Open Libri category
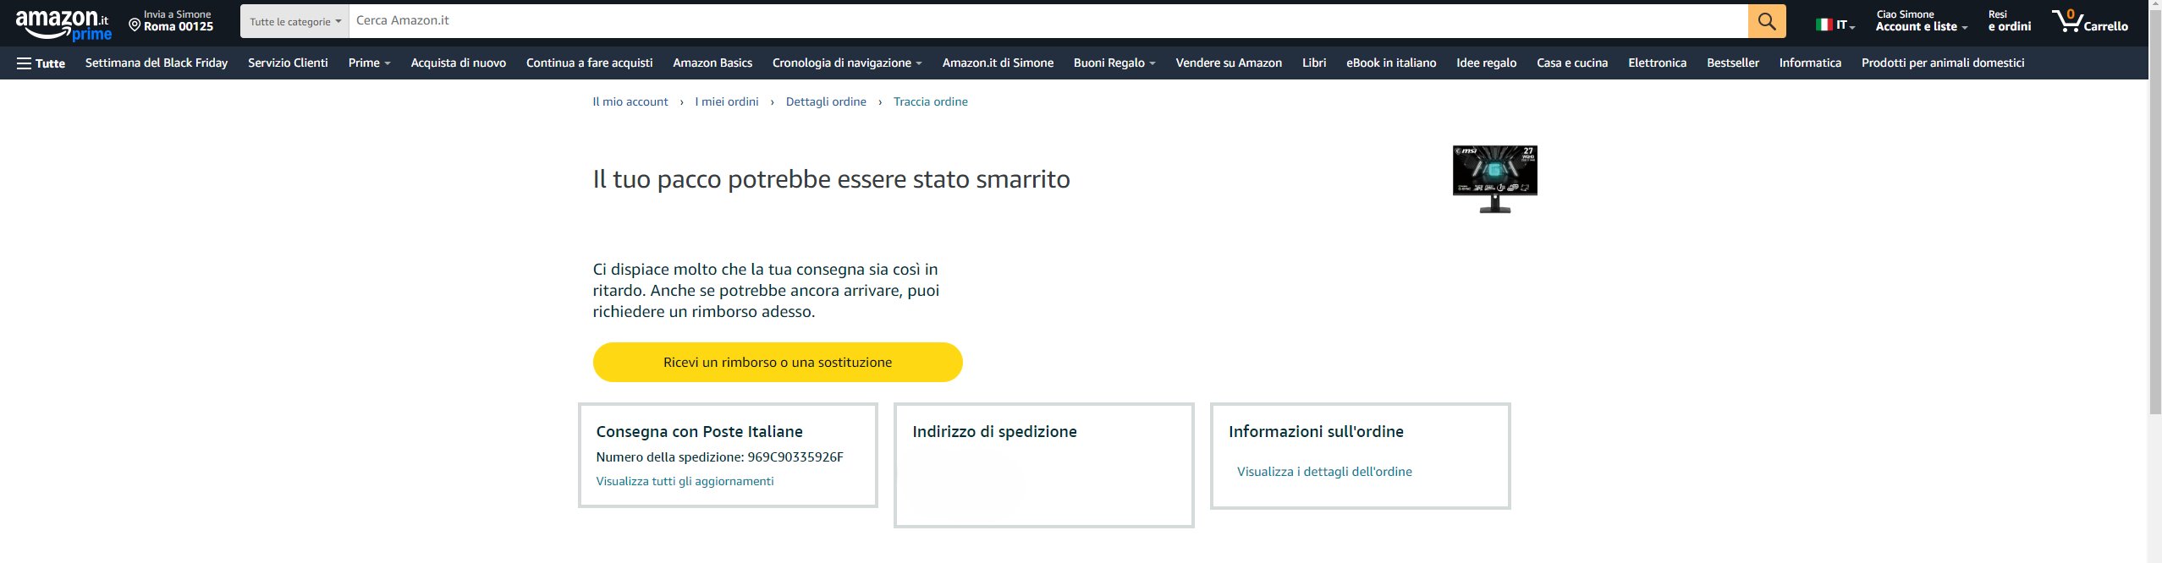The width and height of the screenshot is (2162, 563). (1314, 63)
